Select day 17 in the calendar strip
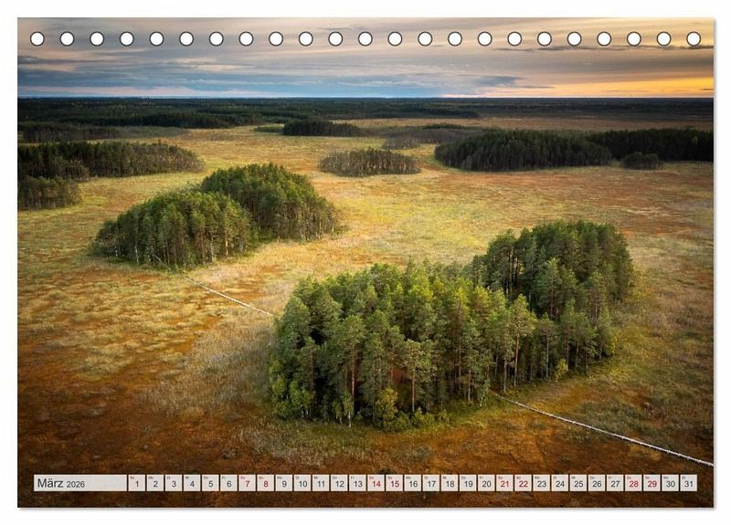The image size is (731, 525). [x=430, y=483]
